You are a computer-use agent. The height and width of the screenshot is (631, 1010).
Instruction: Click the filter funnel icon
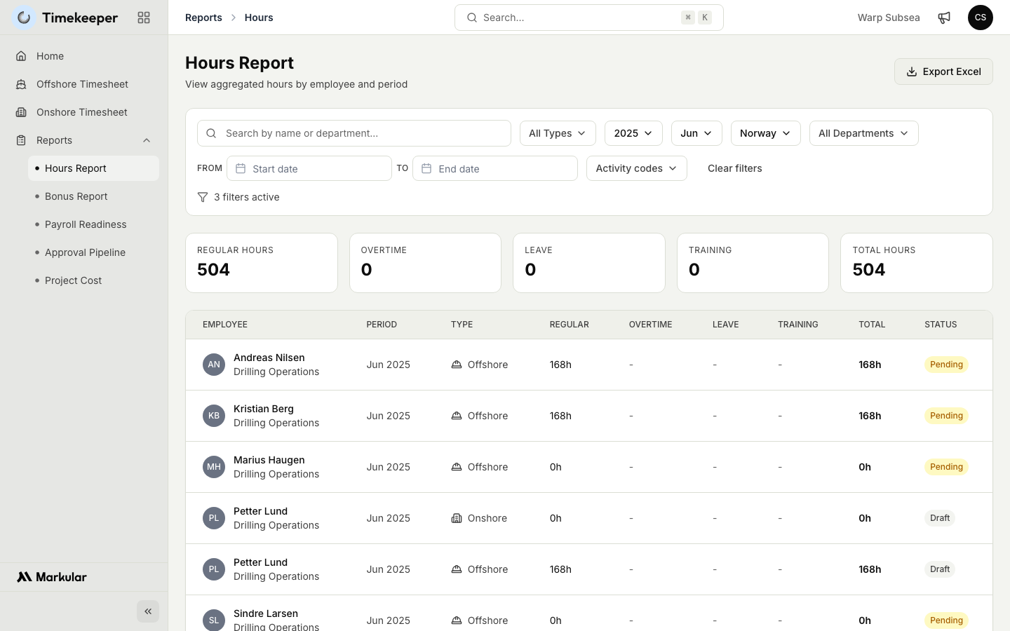pyautogui.click(x=203, y=197)
